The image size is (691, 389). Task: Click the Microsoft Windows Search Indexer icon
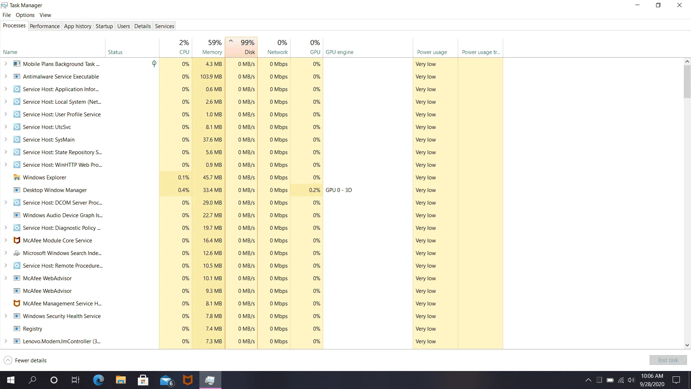tap(17, 253)
